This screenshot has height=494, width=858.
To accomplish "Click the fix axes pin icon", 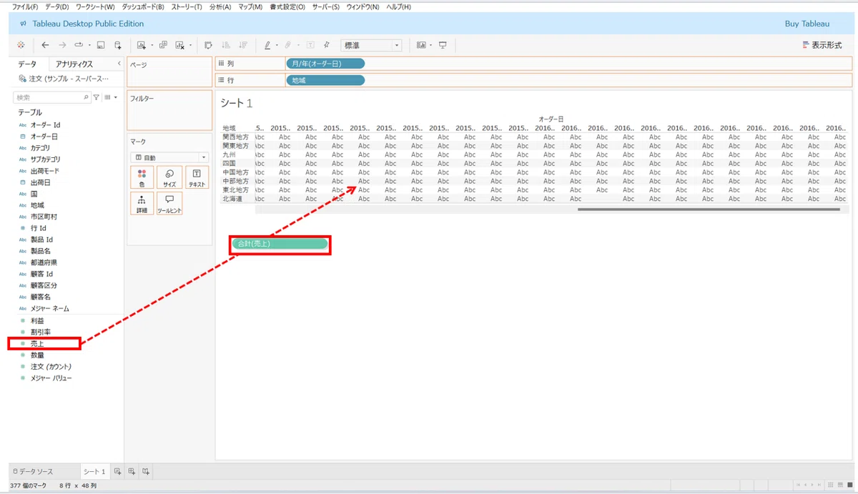I will pyautogui.click(x=327, y=45).
